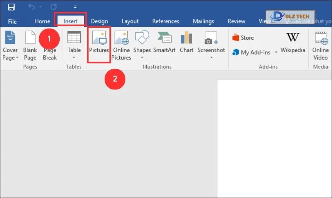Open the Screenshot dropdown

(211, 58)
